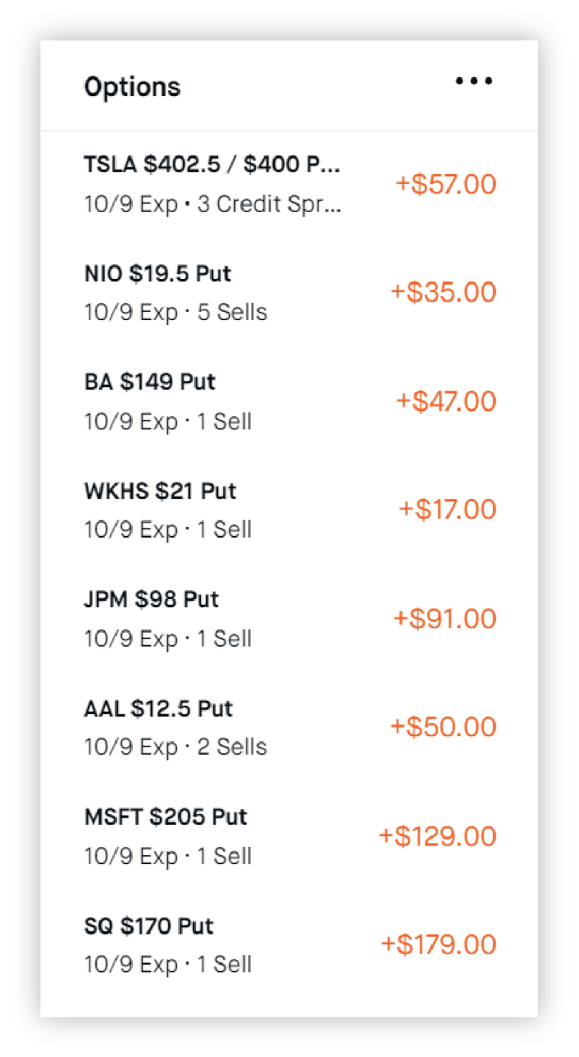Select the NIO $19.5 Put position

(x=158, y=274)
